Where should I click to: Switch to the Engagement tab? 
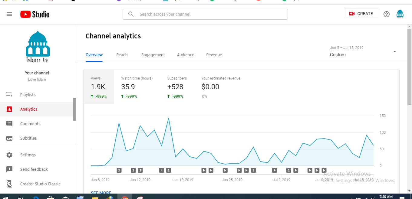(x=153, y=55)
